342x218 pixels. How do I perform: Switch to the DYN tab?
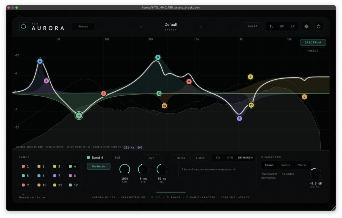[x=230, y=158]
